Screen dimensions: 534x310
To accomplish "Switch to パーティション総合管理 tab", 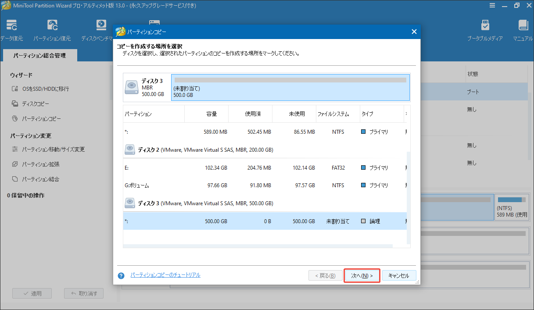I will tap(40, 55).
